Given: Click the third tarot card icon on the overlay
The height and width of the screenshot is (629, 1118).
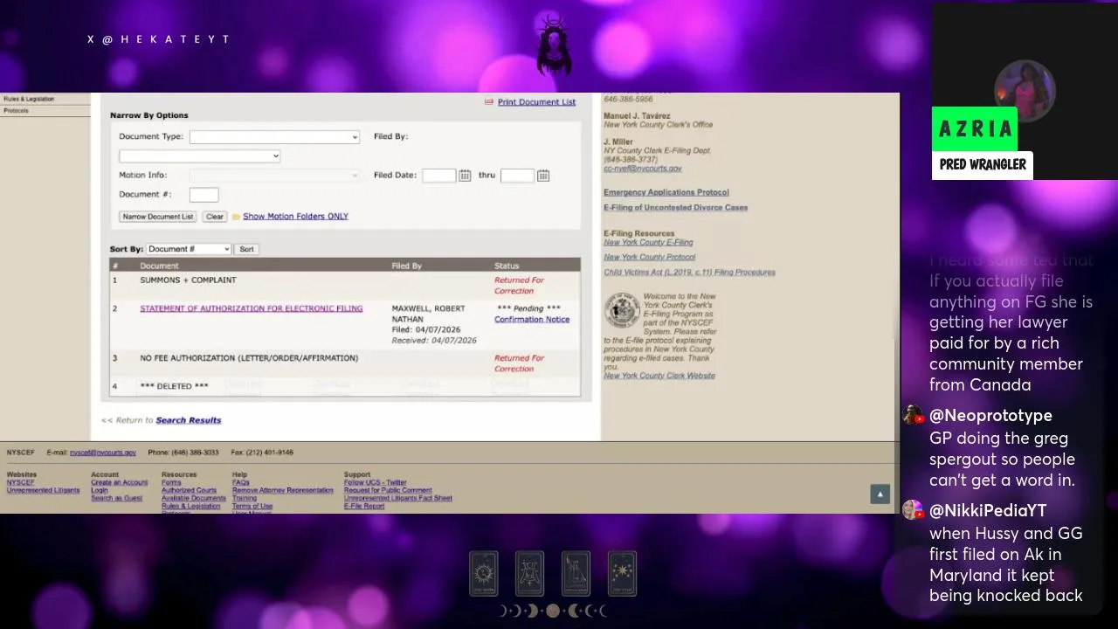Looking at the screenshot, I should pos(576,574).
